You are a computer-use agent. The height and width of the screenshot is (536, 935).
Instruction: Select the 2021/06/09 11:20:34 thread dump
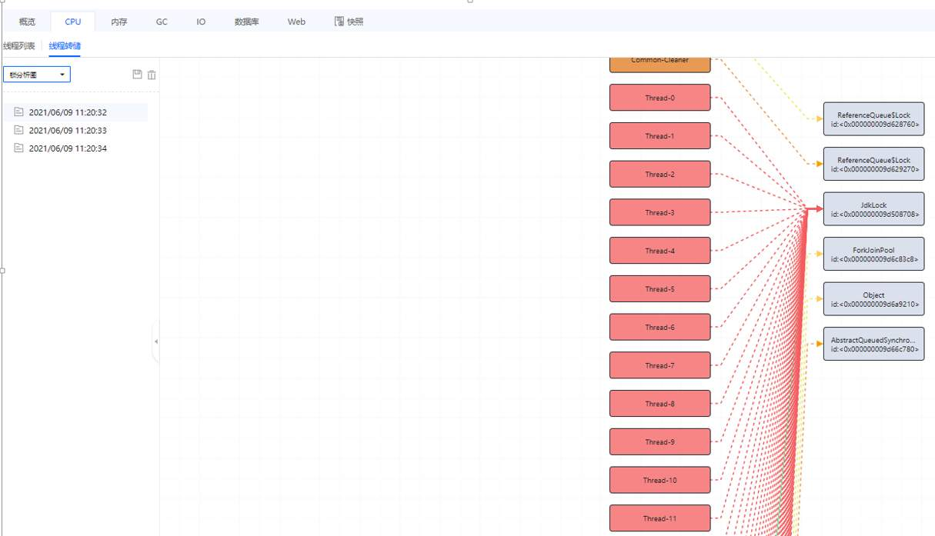tap(68, 148)
